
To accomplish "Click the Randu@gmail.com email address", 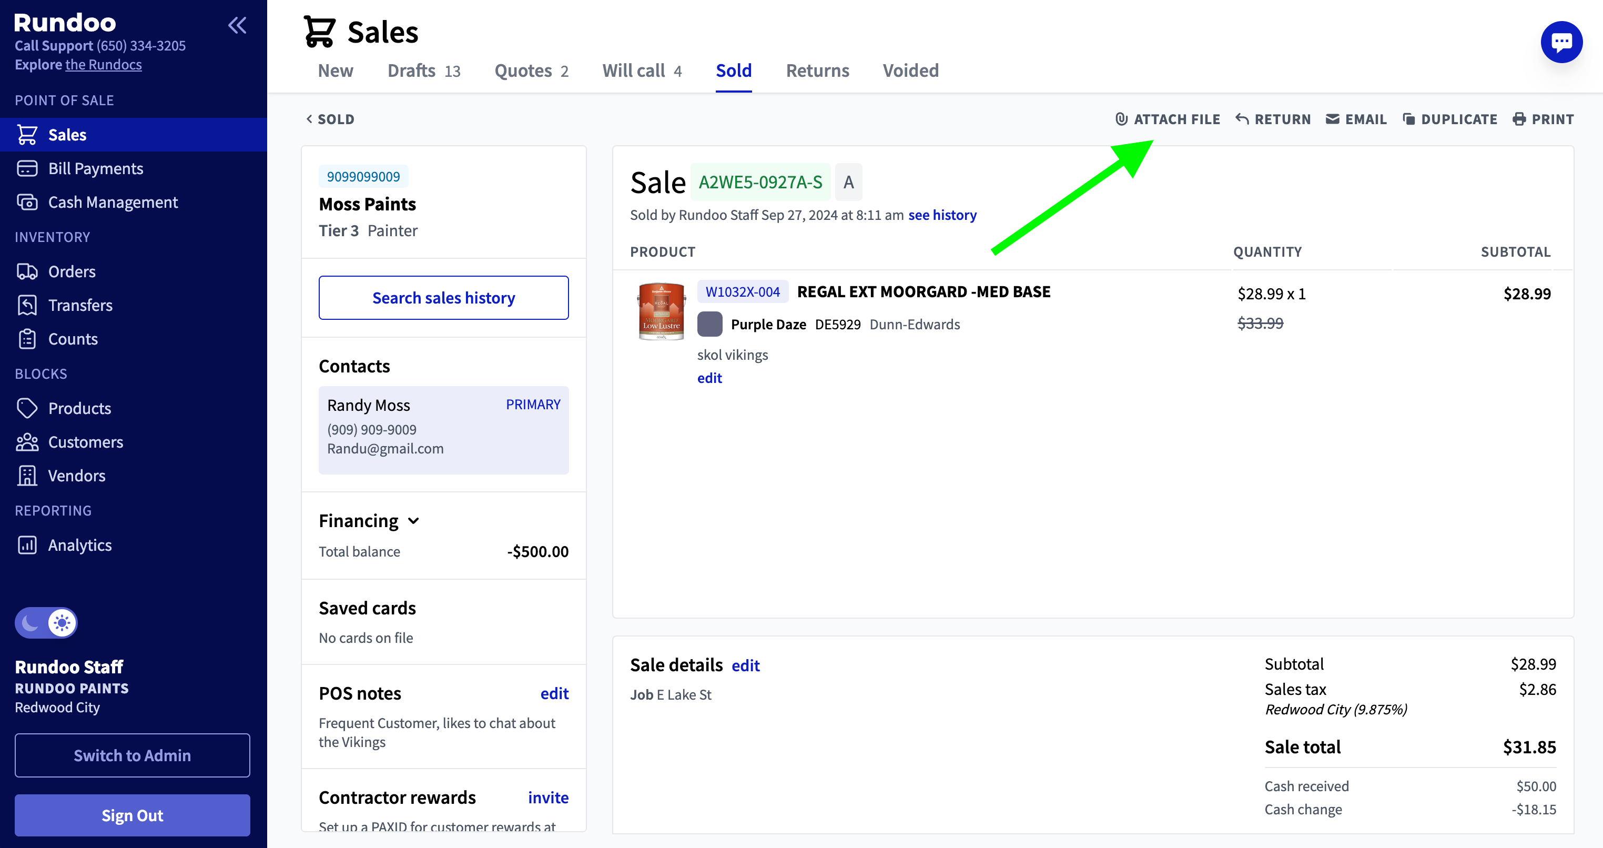I will [x=385, y=448].
